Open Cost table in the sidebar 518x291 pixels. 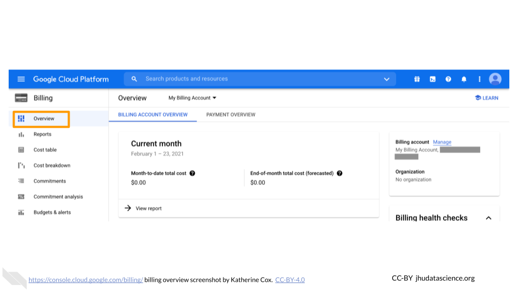point(45,150)
